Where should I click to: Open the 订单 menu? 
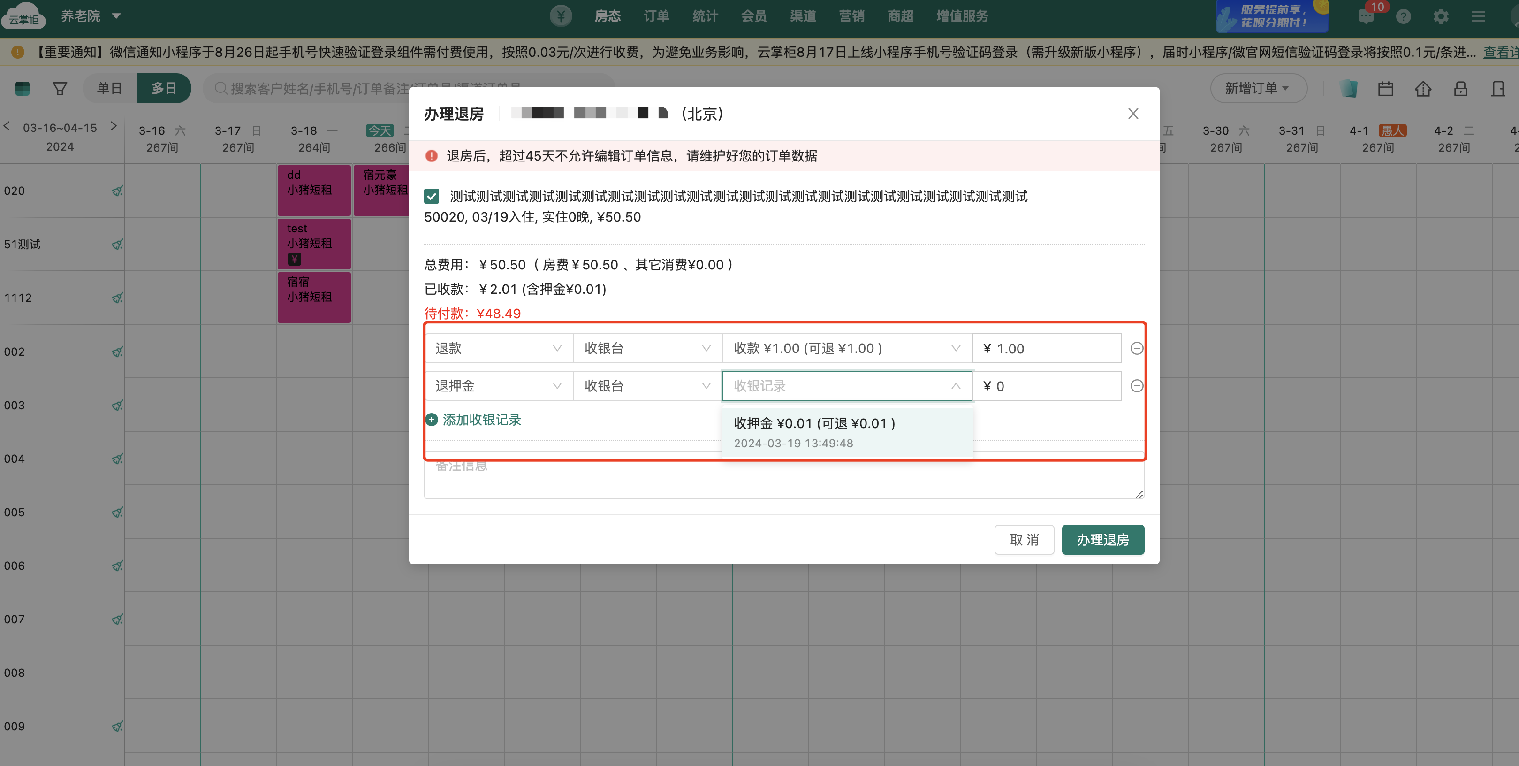tap(656, 16)
